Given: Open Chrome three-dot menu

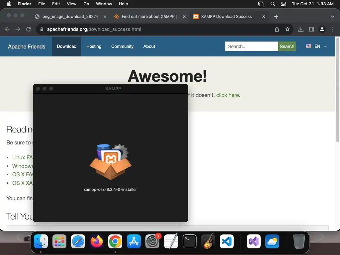Looking at the screenshot, I should point(333,29).
